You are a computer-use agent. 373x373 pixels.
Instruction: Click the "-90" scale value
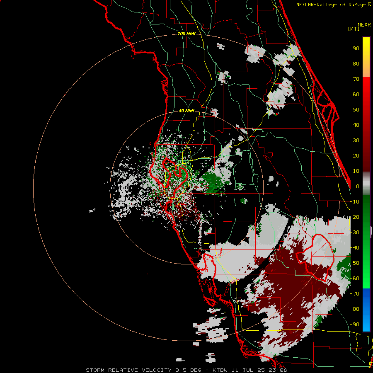[x=354, y=325]
